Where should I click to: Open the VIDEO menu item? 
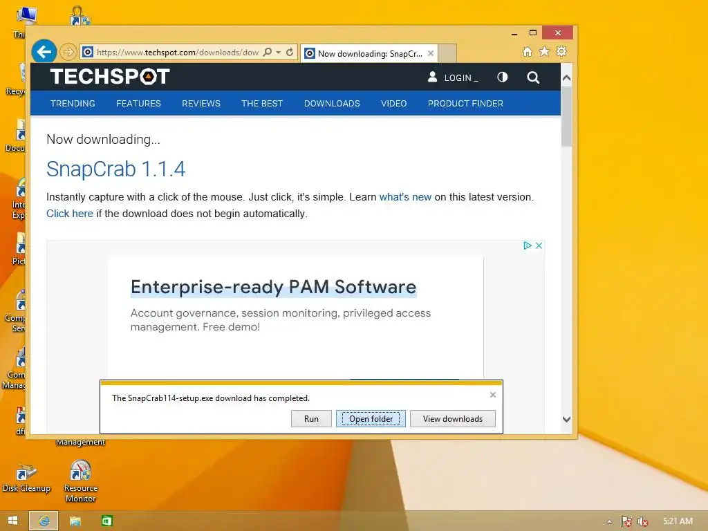click(x=393, y=104)
